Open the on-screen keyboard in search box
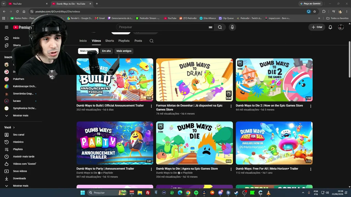The image size is (351, 197). tap(211, 27)
